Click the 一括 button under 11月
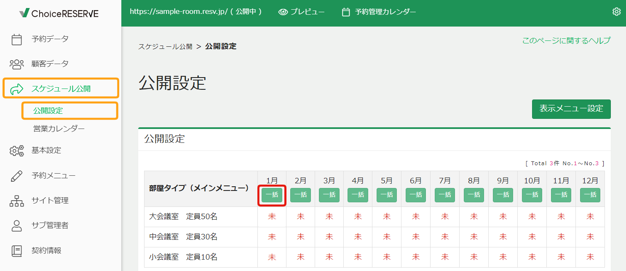Viewport: 626px width, 271px height. [x=561, y=195]
